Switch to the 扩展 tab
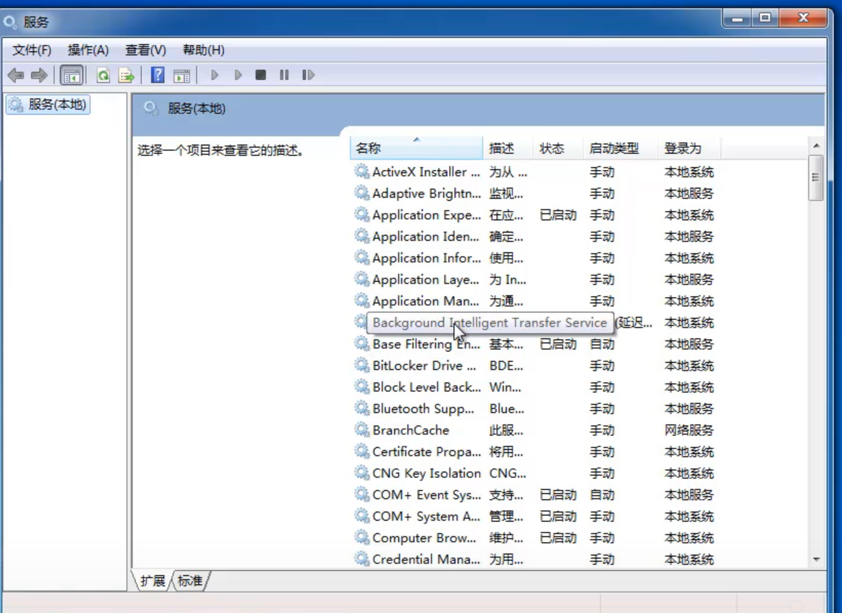This screenshot has width=842, height=613. click(152, 580)
